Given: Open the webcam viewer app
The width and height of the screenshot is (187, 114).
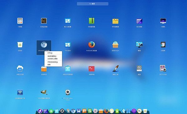Looking at the screenshot, I should point(68,92).
